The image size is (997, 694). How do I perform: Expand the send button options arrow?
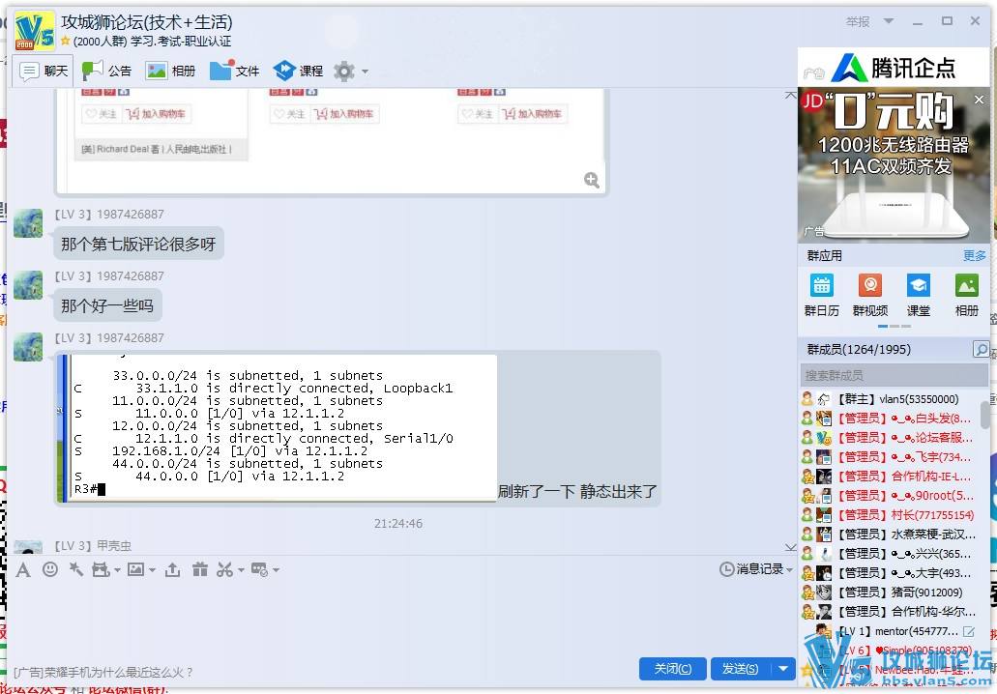point(782,669)
